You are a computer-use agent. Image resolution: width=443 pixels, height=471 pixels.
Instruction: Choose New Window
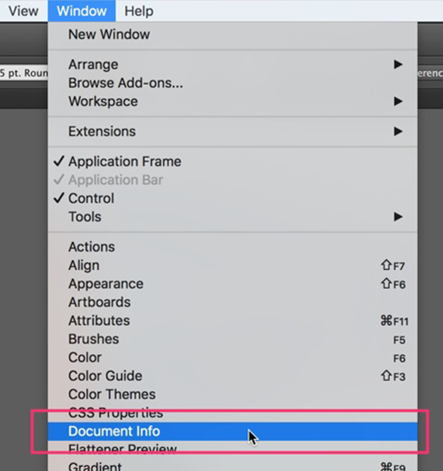(x=232, y=35)
